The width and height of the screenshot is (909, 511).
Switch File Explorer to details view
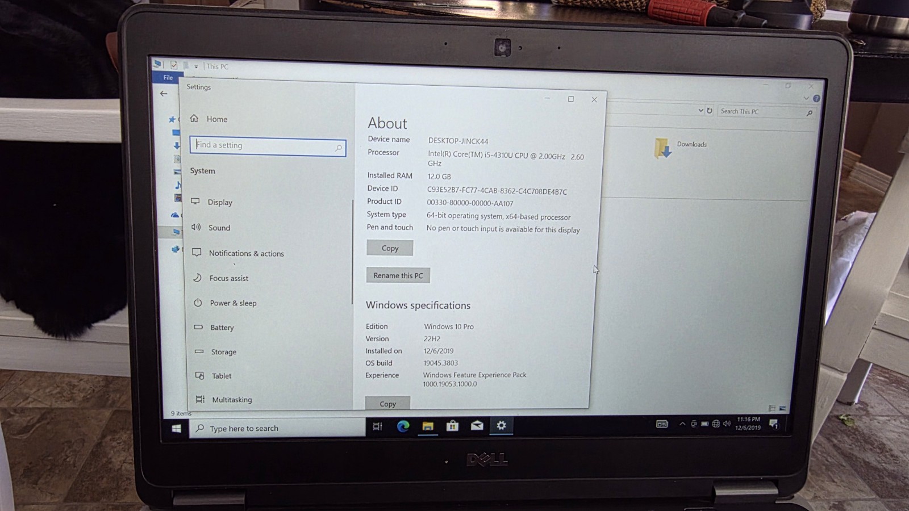(x=772, y=408)
